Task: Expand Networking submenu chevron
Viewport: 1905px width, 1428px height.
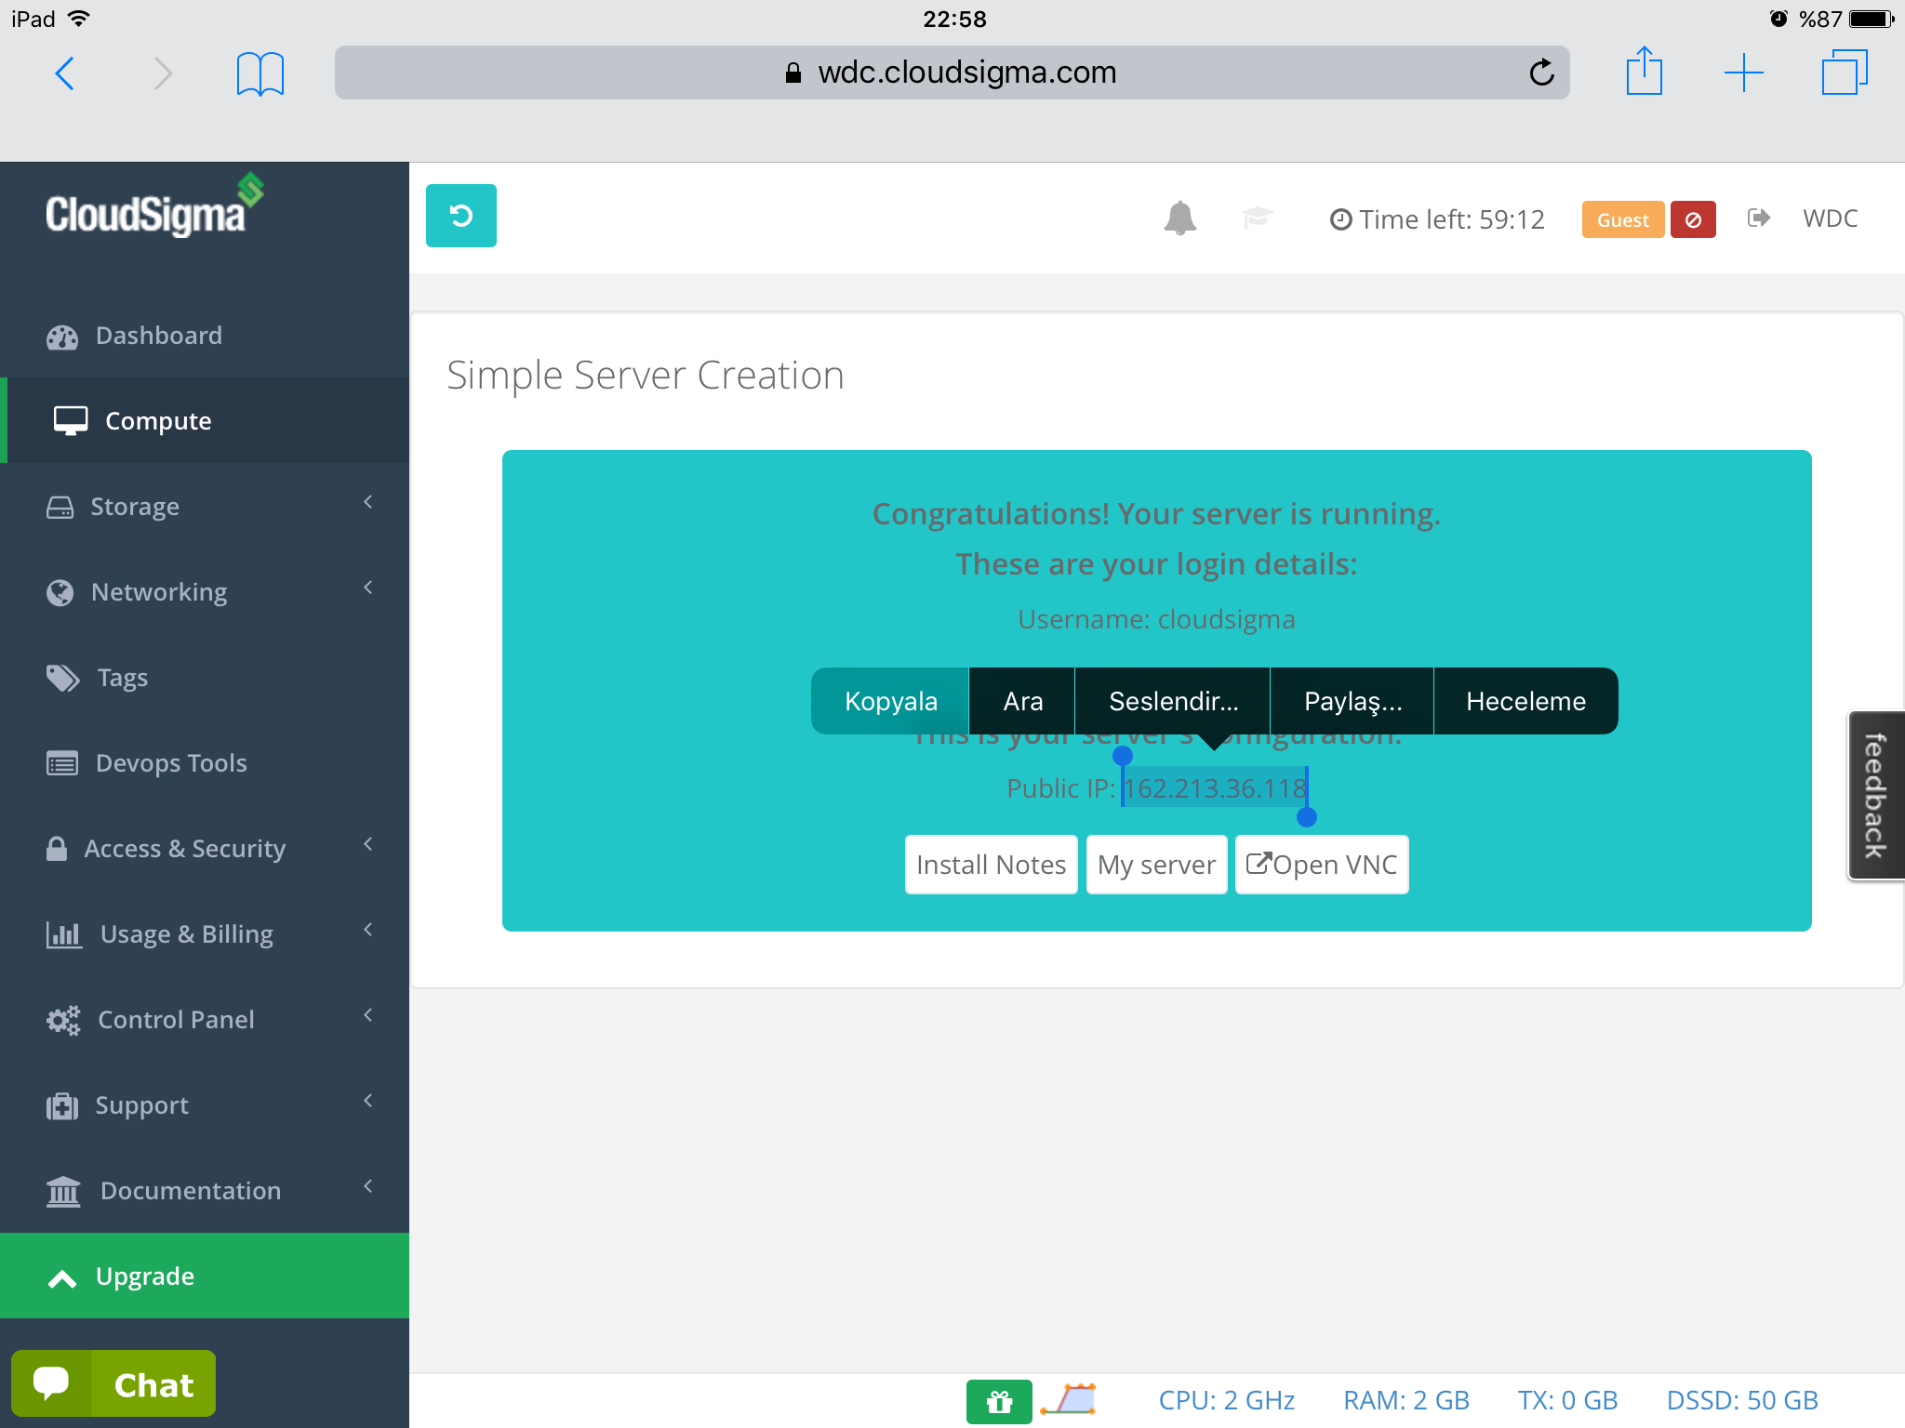Action: tap(368, 588)
